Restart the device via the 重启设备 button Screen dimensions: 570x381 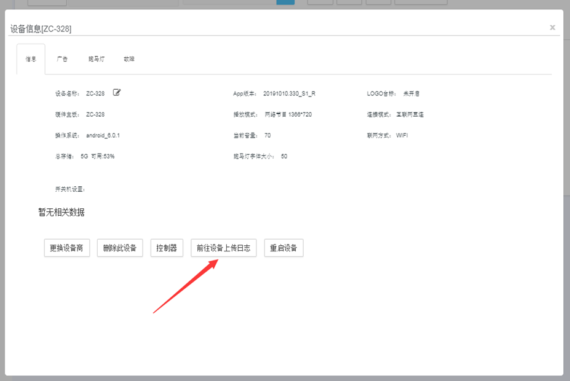(283, 248)
